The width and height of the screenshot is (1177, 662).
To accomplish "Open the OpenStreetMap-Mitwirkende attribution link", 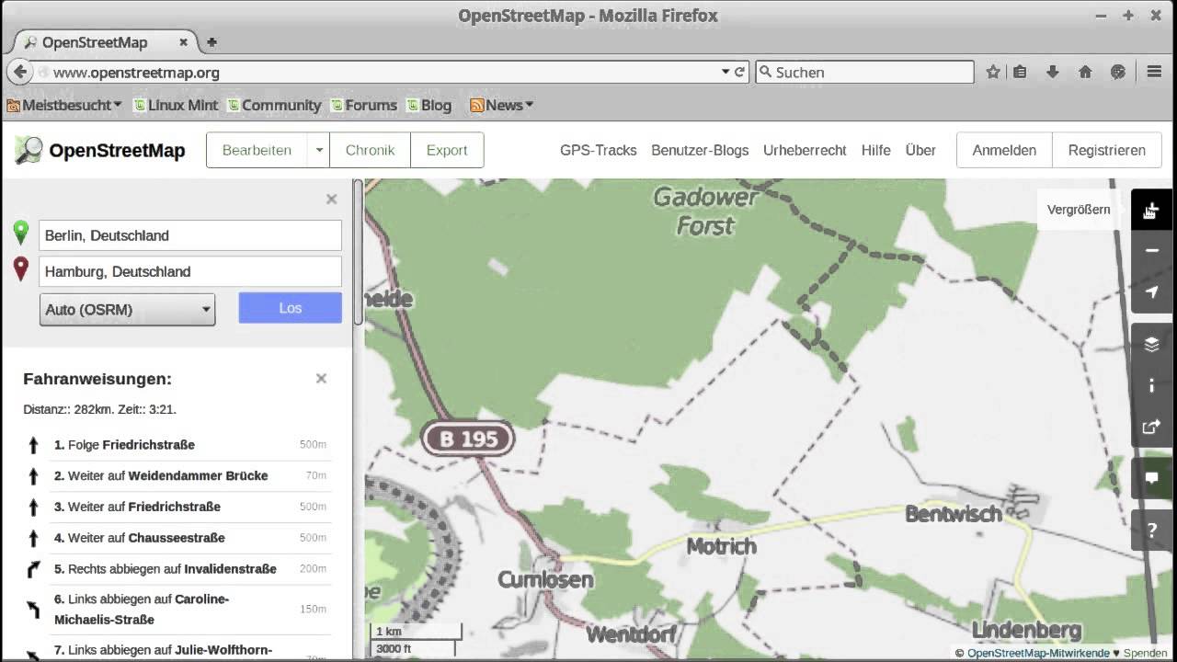I will 1038,653.
